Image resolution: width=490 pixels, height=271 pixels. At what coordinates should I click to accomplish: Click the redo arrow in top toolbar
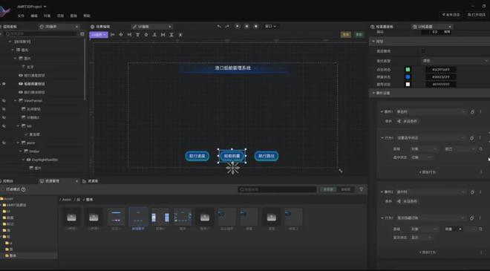pyautogui.click(x=227, y=27)
